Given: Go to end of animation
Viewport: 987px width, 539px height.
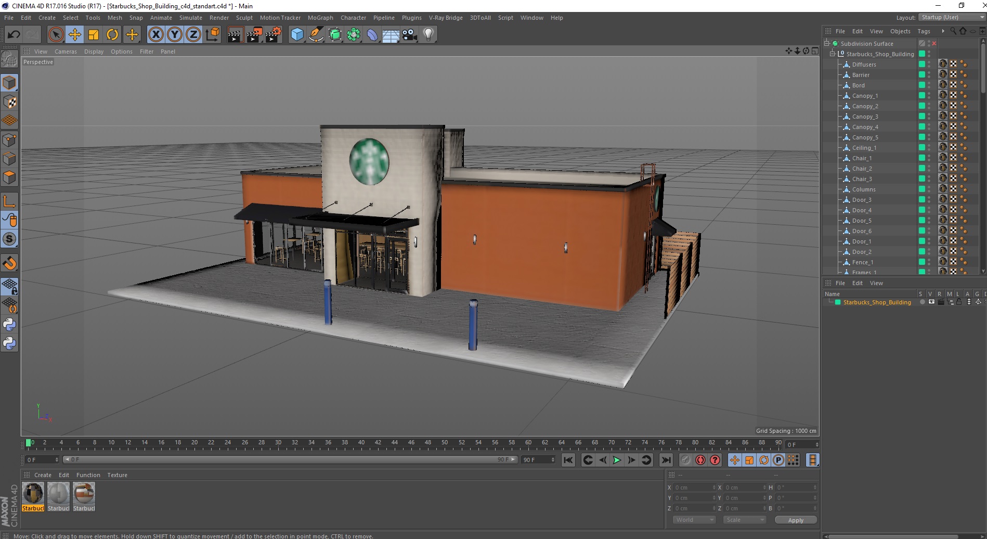Looking at the screenshot, I should (x=666, y=460).
